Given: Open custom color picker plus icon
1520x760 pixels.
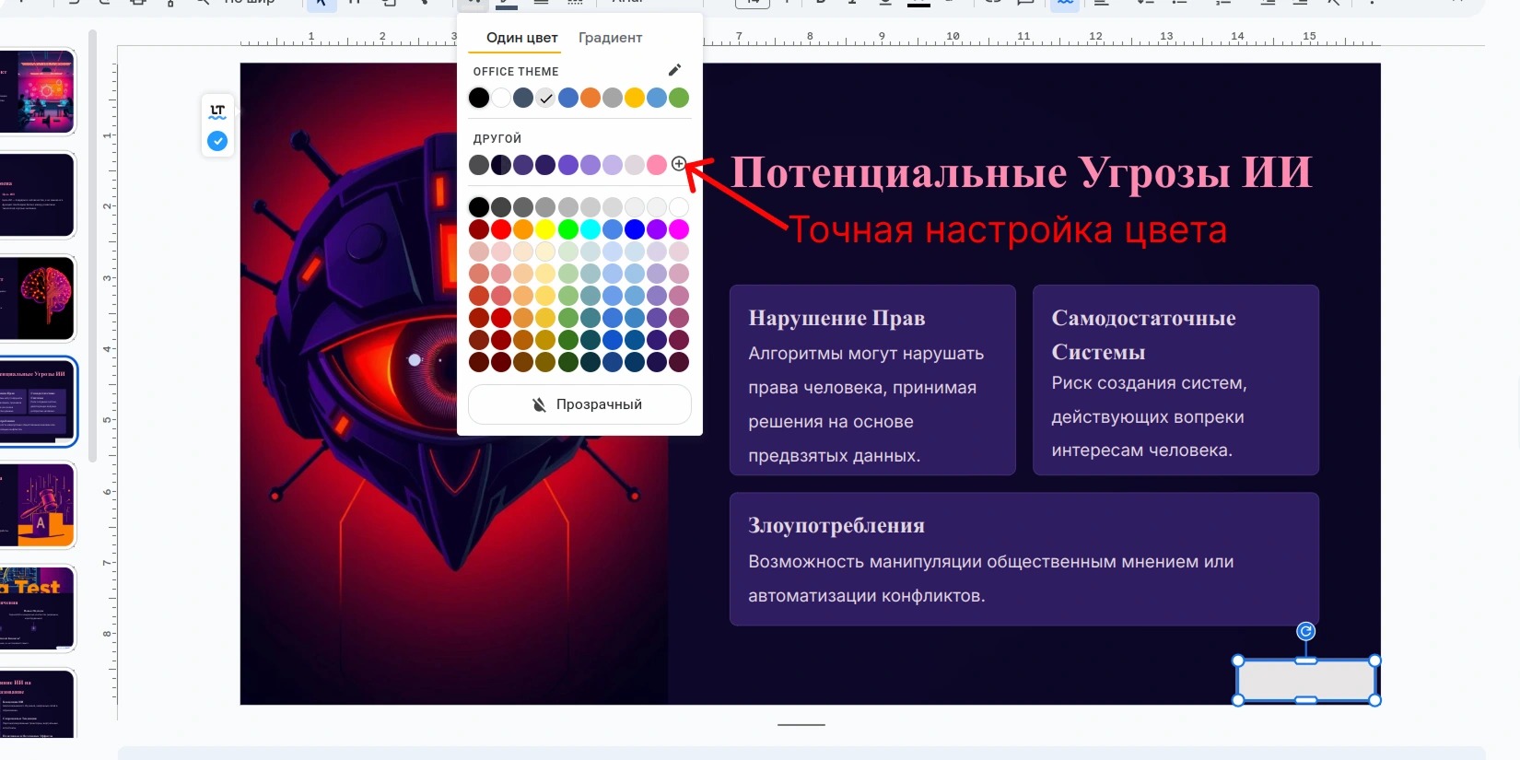Looking at the screenshot, I should click(x=679, y=164).
